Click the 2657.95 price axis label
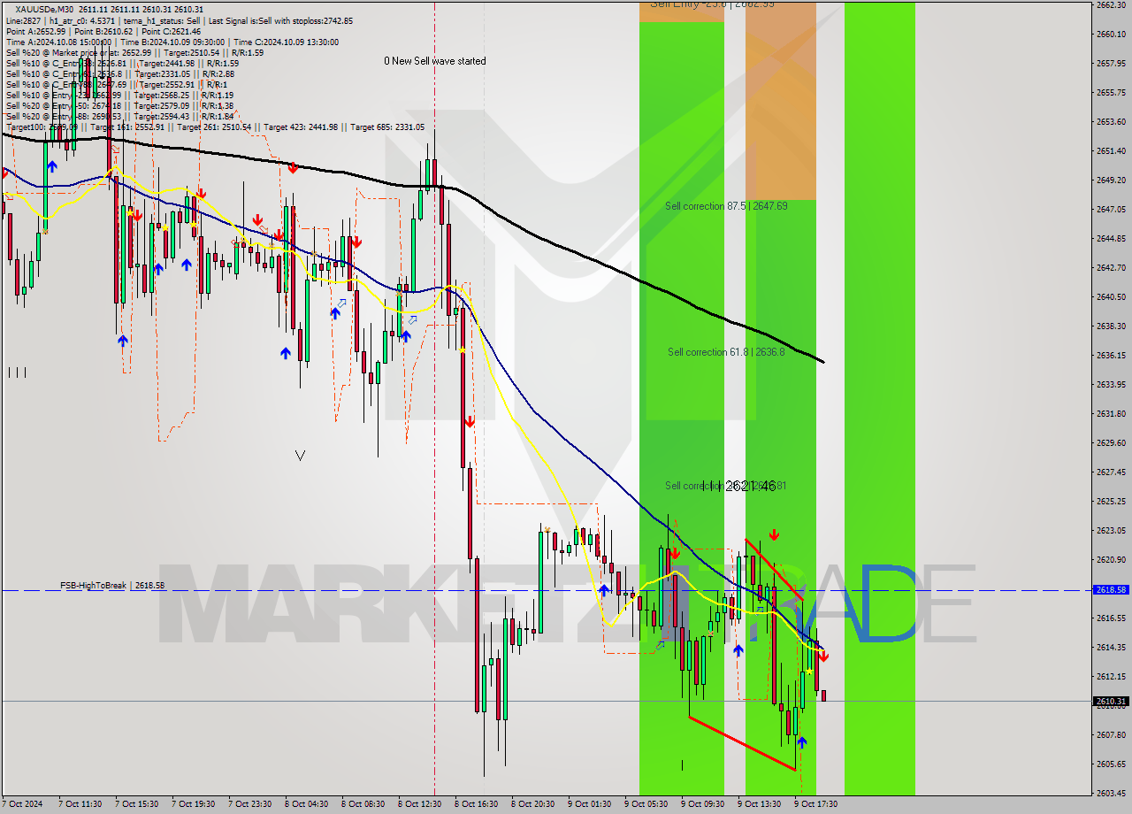The height and width of the screenshot is (814, 1132). (1111, 63)
